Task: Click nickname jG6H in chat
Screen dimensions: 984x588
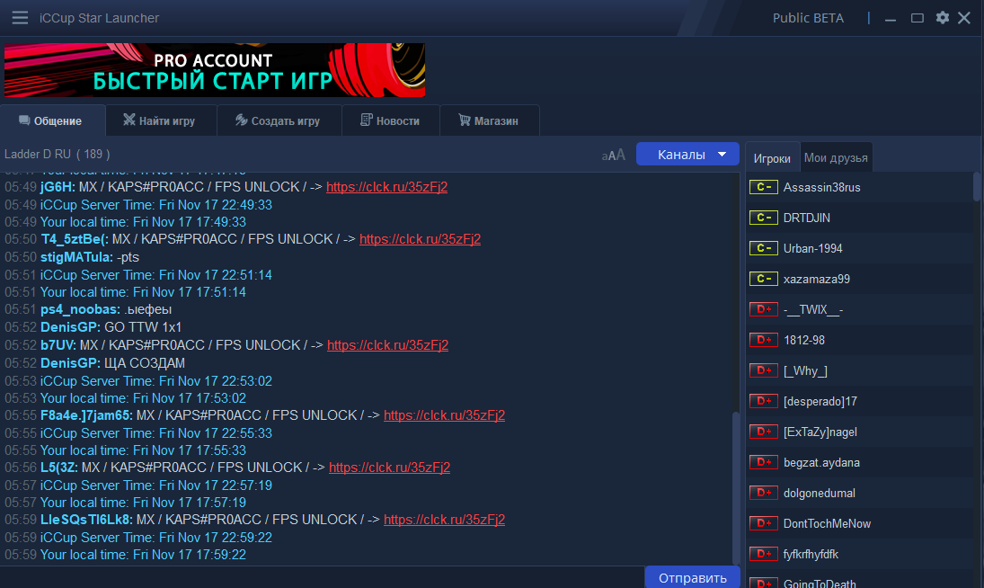Action: 58,187
